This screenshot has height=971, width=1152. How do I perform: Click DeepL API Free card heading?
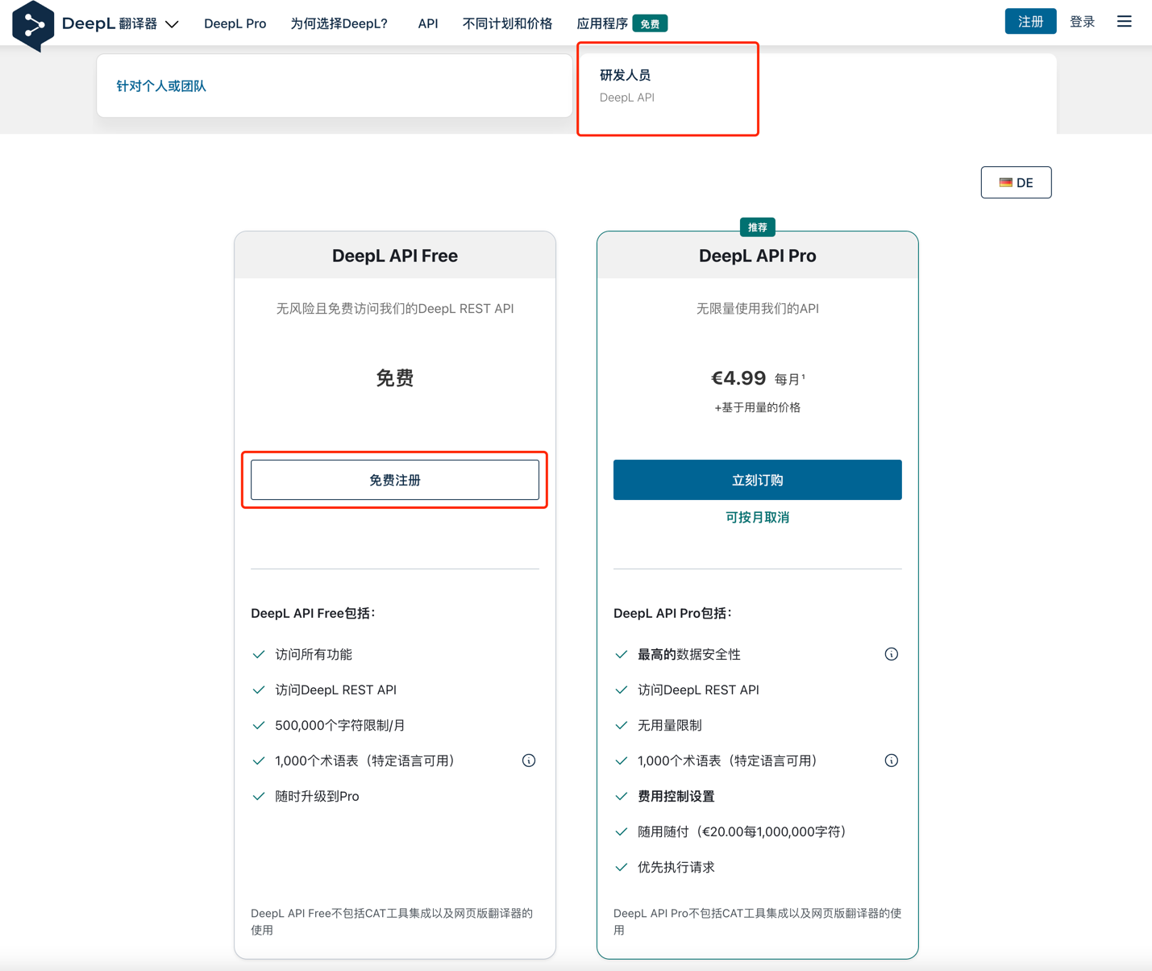coord(395,256)
